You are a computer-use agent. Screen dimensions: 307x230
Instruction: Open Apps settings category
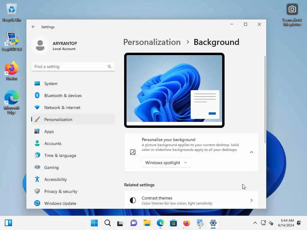point(73,131)
